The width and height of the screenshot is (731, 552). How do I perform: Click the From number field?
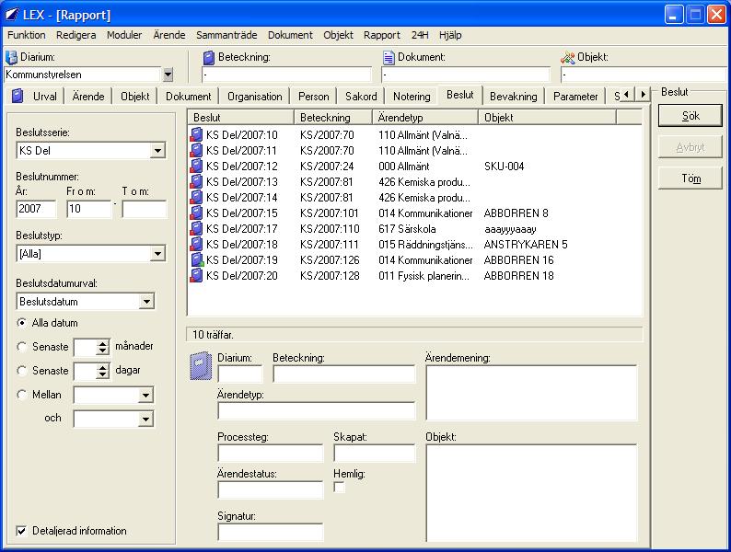pos(88,209)
